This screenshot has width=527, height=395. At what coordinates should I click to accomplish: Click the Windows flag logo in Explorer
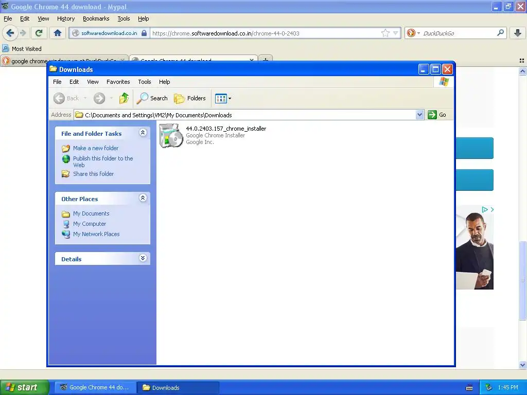(444, 82)
